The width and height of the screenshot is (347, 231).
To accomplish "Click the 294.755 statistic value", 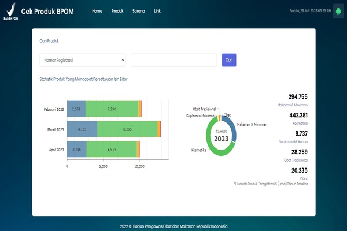I will point(298,97).
